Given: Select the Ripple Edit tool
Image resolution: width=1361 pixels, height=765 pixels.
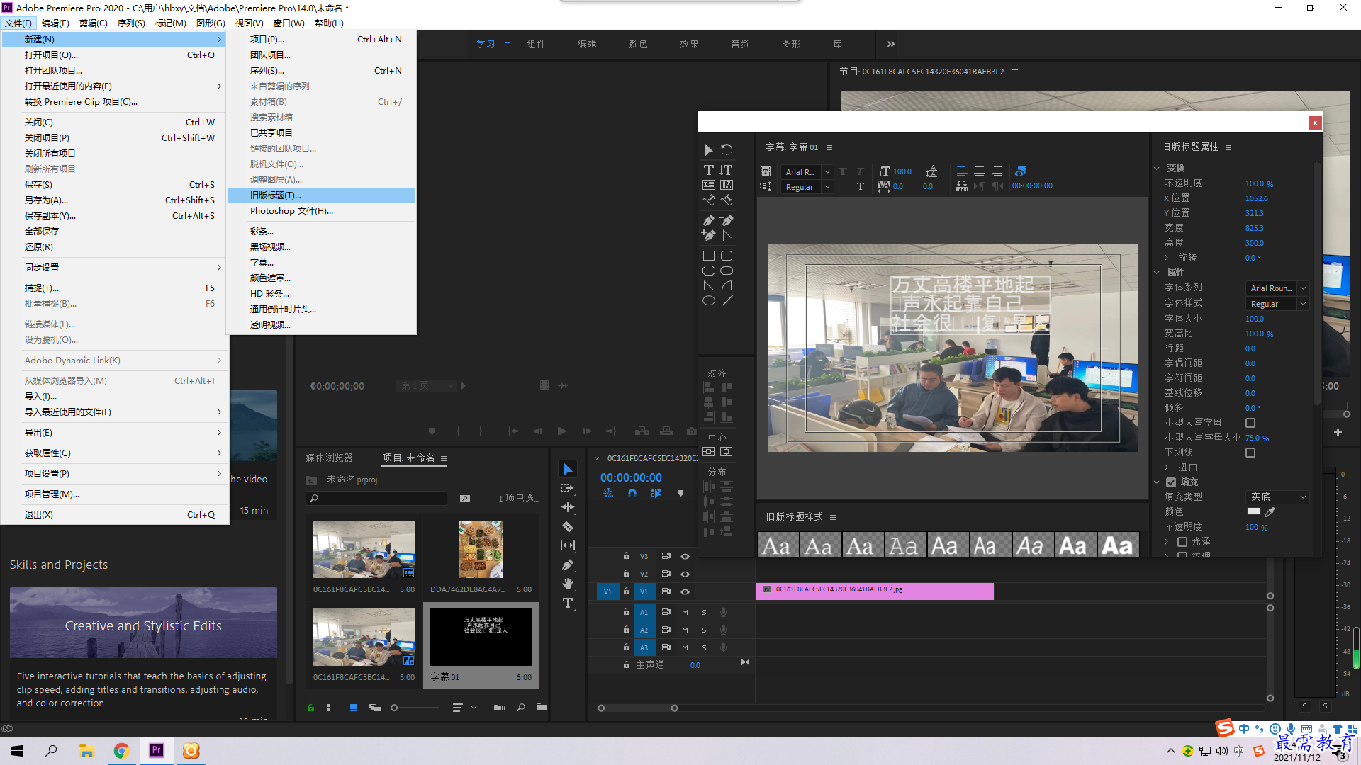Looking at the screenshot, I should (x=568, y=507).
